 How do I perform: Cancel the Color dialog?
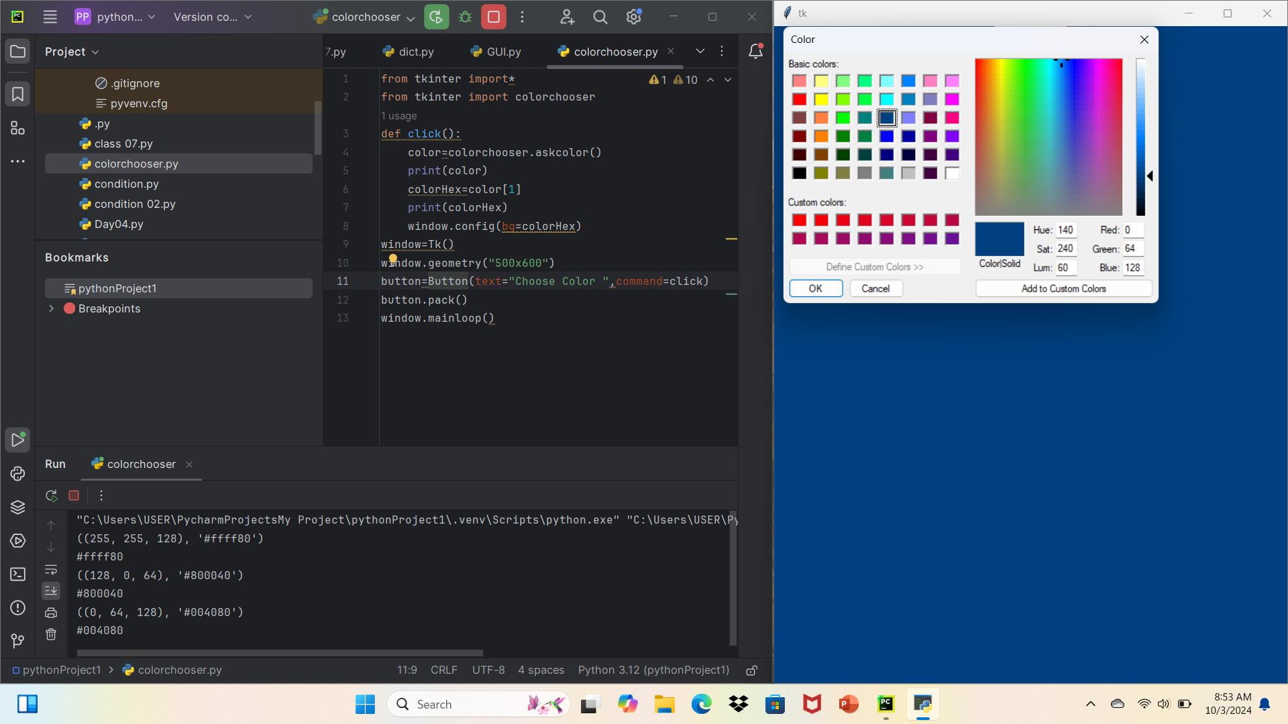pyautogui.click(x=876, y=288)
